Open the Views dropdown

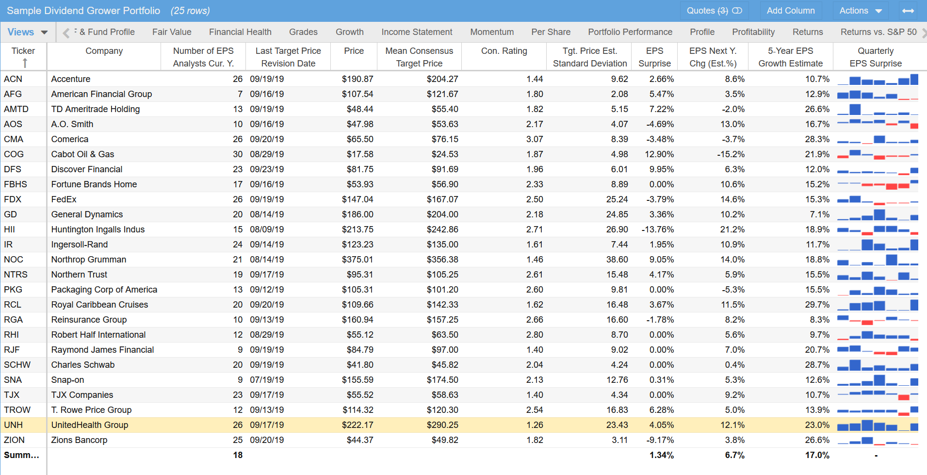(x=27, y=32)
